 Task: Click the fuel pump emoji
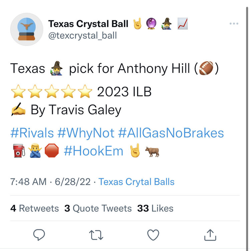point(19,151)
